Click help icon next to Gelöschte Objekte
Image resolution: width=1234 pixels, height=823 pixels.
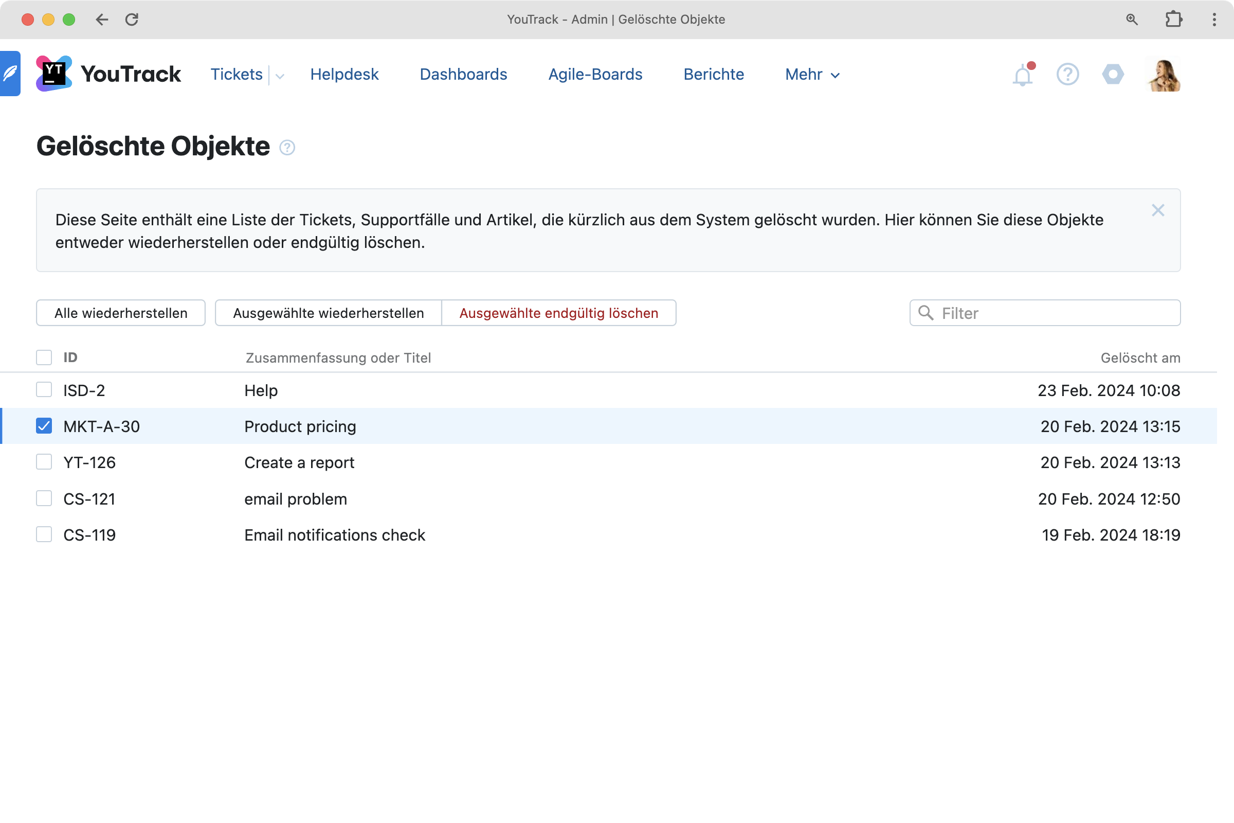tap(287, 148)
